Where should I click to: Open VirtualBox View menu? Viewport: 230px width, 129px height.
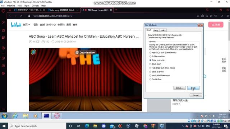(20, 6)
